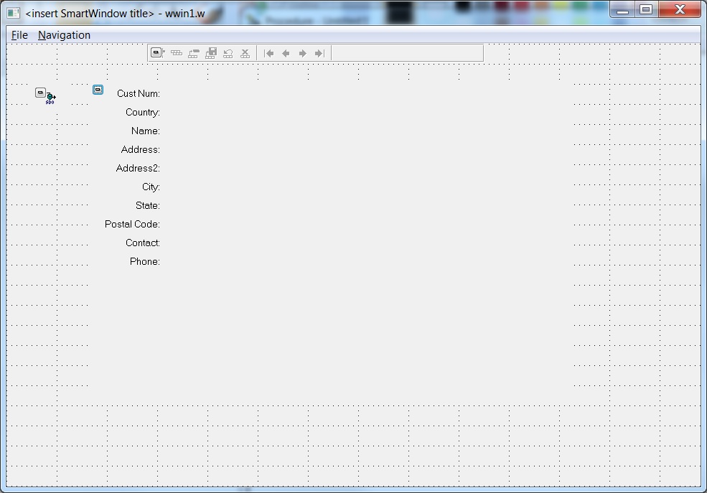Screen dimensions: 707x493
Task: Open the Navigation menu
Action: (x=64, y=35)
